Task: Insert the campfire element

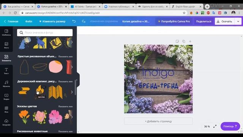Action: point(40,92)
